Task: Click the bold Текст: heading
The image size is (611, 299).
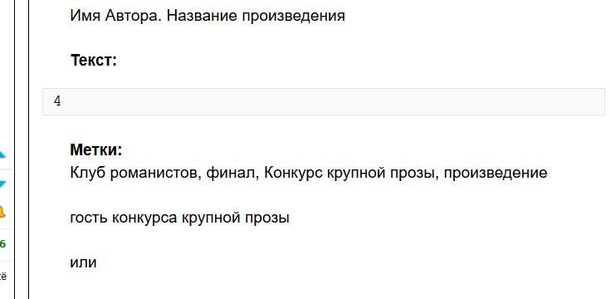Action: pos(94,61)
